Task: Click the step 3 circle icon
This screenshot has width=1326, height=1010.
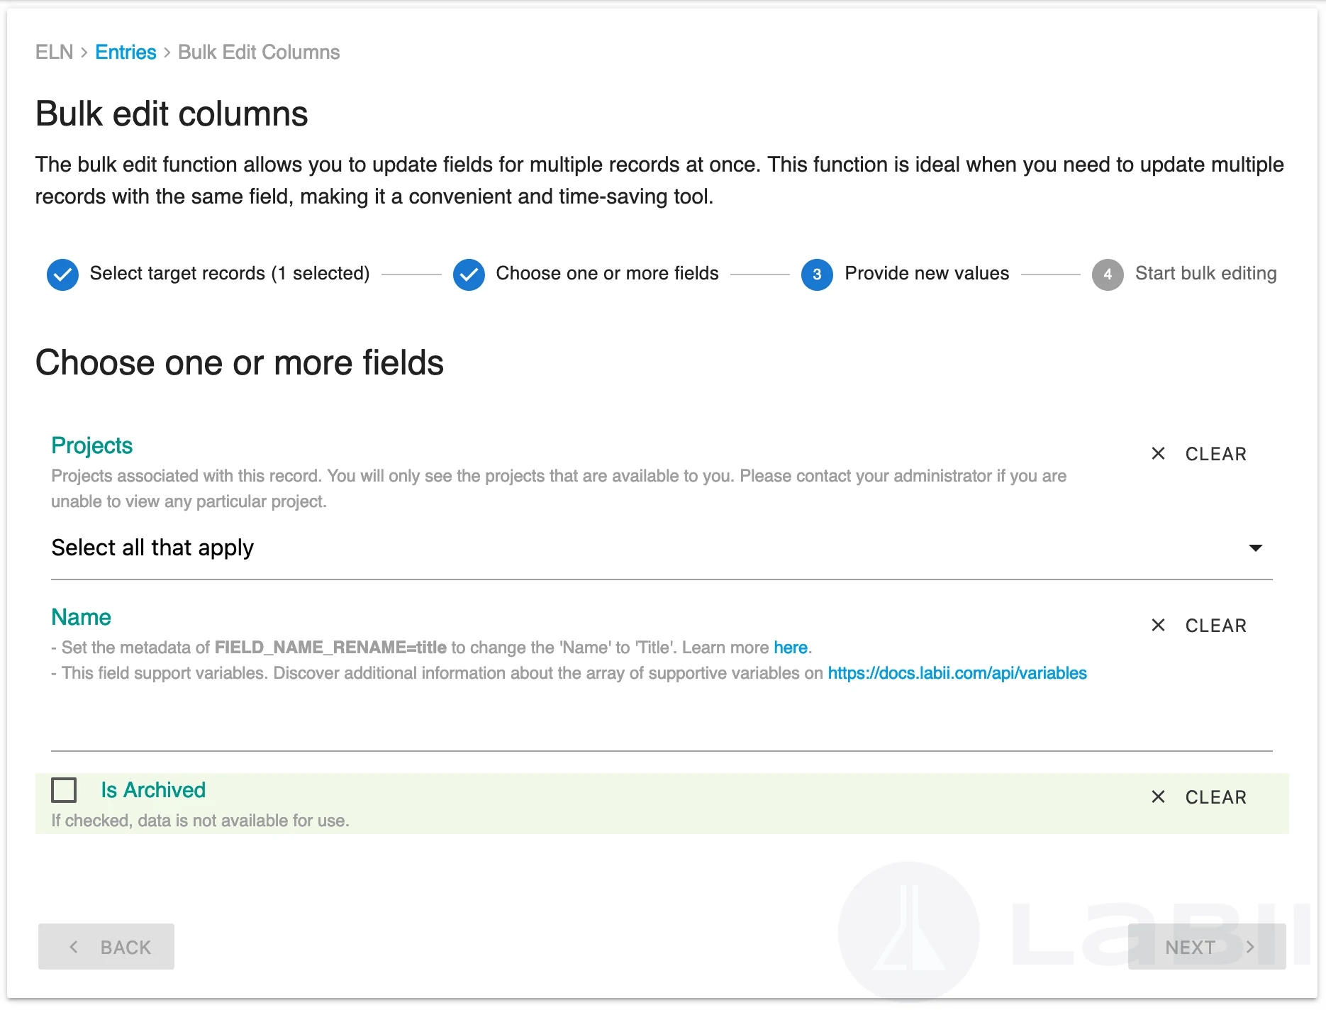Action: tap(817, 274)
